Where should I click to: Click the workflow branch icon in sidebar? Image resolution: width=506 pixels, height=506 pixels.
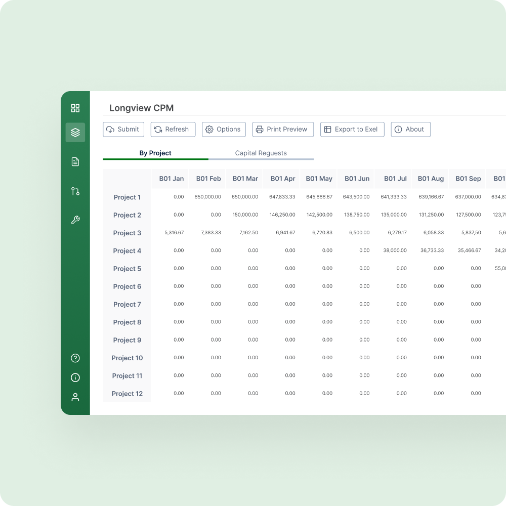pos(75,191)
